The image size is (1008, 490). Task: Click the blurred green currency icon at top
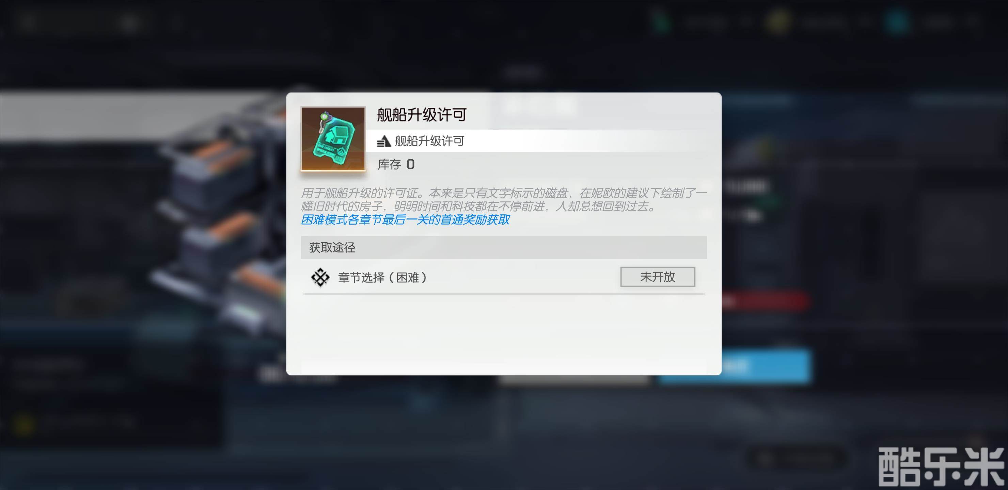point(661,21)
